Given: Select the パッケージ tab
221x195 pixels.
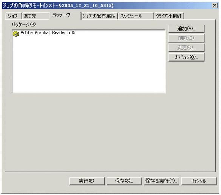Looking at the screenshot, I should pos(65,15).
